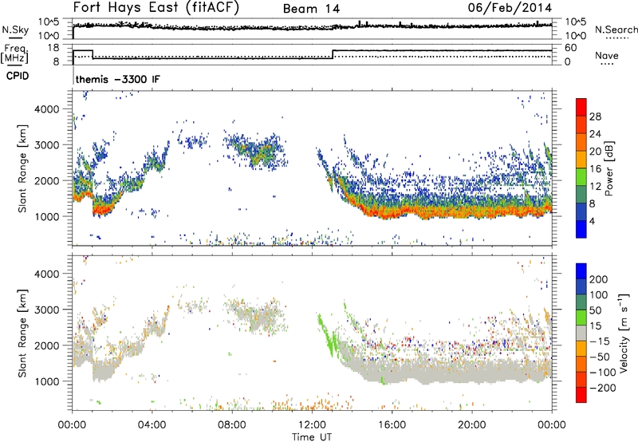
Task: Click the -15 label on Velocity colorbar
Action: coord(600,341)
